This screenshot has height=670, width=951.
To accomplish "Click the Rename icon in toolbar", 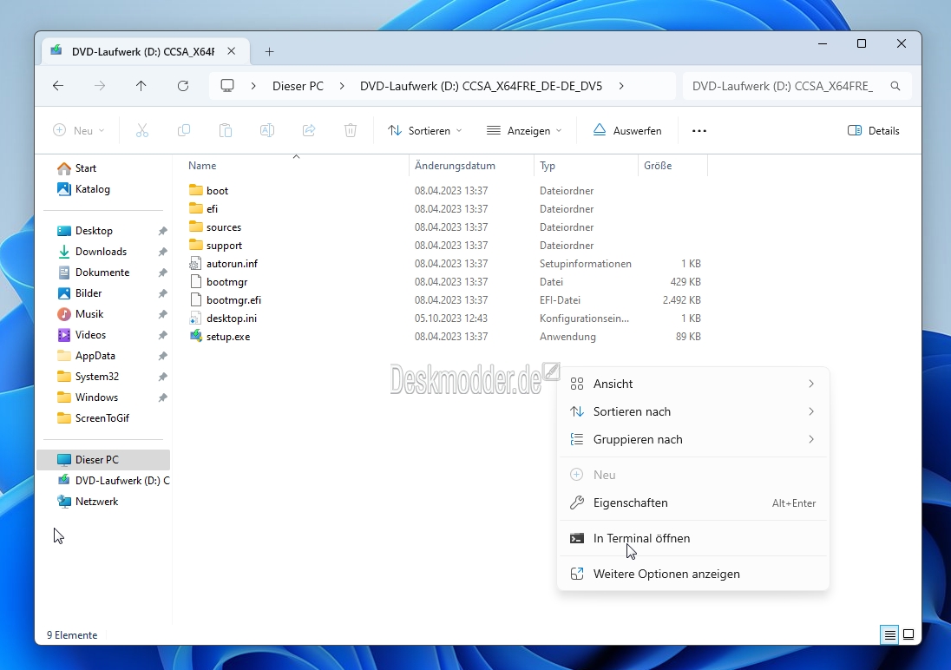I will (267, 130).
